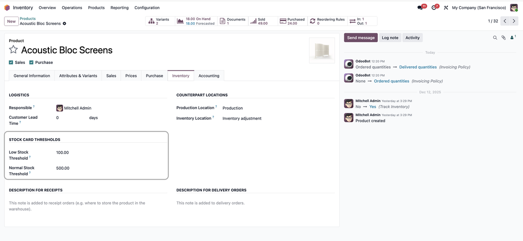
Task: Click the help tooltip next to Responsible
Action: [x=34, y=107]
